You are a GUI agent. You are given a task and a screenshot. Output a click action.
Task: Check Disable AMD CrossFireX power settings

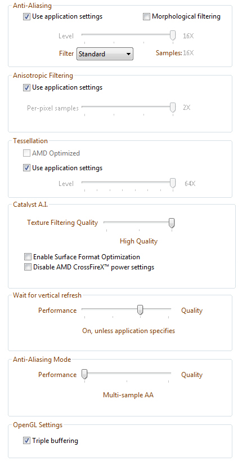pyautogui.click(x=28, y=267)
